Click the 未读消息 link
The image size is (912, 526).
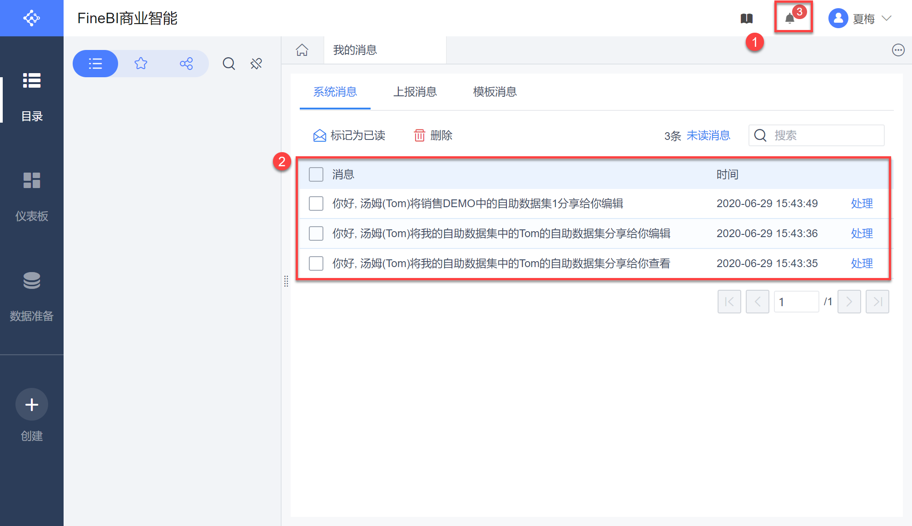pyautogui.click(x=708, y=135)
